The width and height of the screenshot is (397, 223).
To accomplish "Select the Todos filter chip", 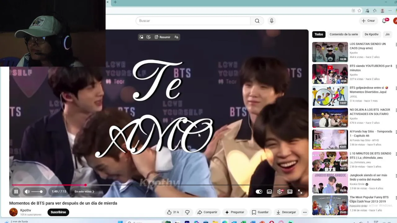I will (319, 34).
